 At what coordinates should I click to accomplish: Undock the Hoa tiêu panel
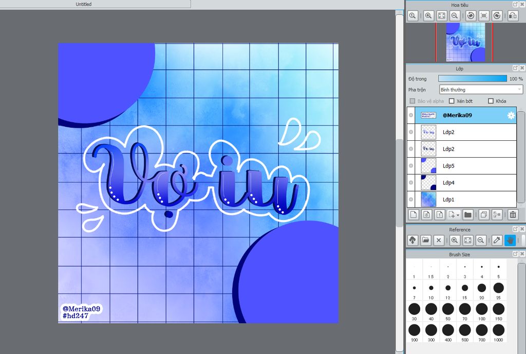[516, 4]
